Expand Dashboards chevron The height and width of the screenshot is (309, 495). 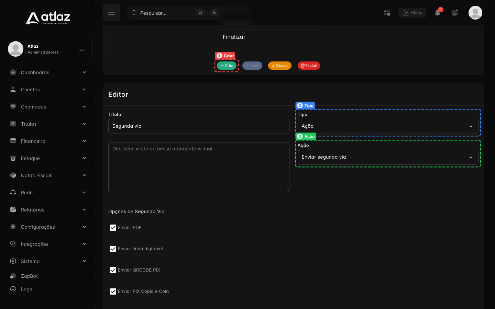tap(84, 72)
